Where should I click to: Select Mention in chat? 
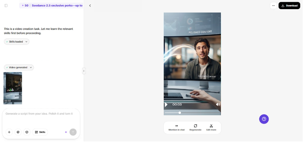[176, 128]
